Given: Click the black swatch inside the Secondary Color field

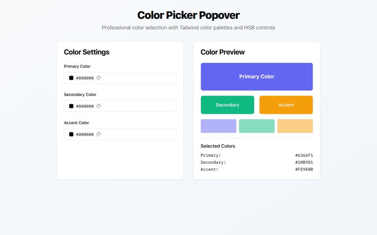Looking at the screenshot, I should click(x=71, y=106).
